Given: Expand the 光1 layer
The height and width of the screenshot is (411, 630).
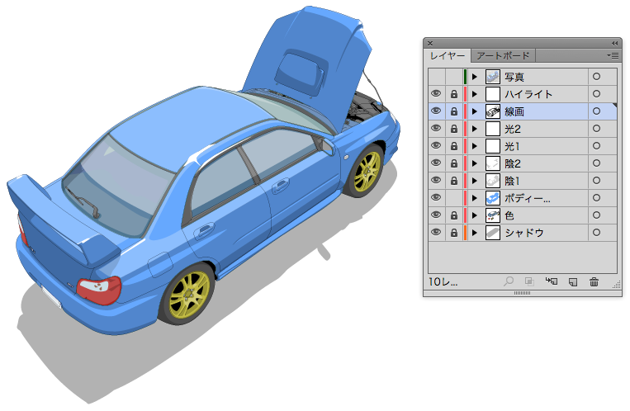Looking at the screenshot, I should (475, 146).
